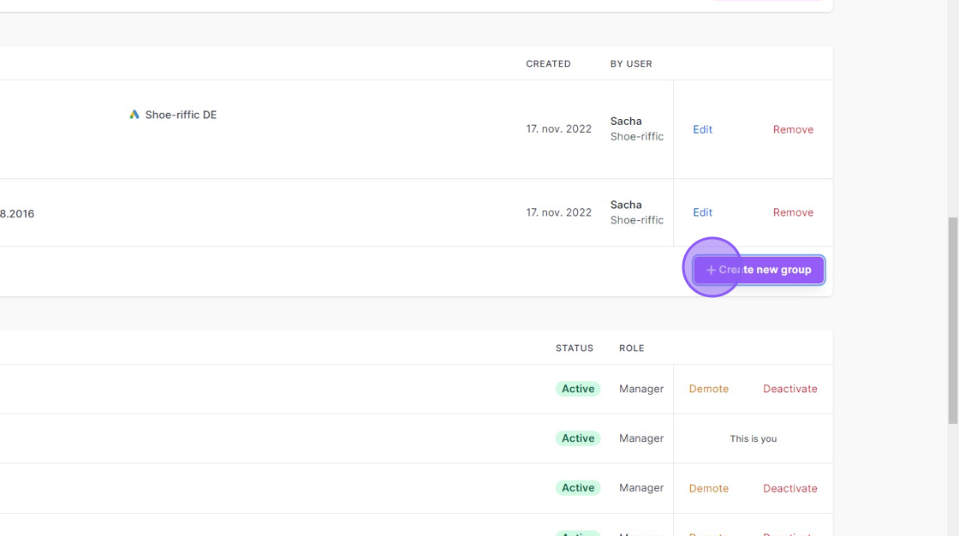Remove the group row ending in 8.2016
959x536 pixels.
[x=793, y=212]
